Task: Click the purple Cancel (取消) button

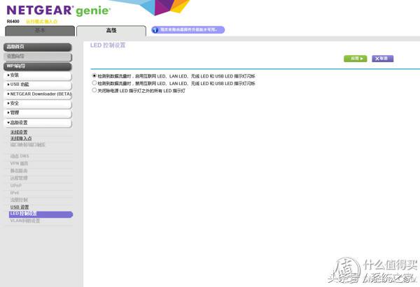Action: (382, 59)
